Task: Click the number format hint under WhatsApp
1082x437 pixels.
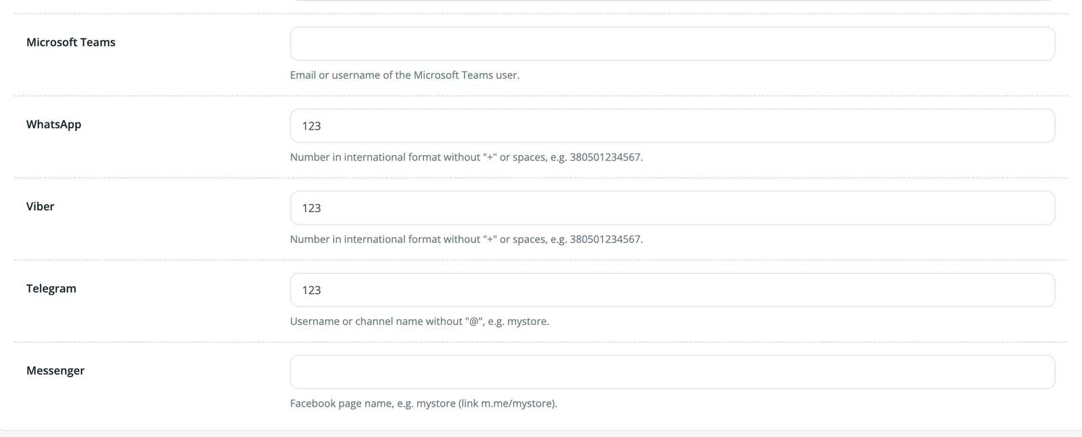Action: coord(466,157)
